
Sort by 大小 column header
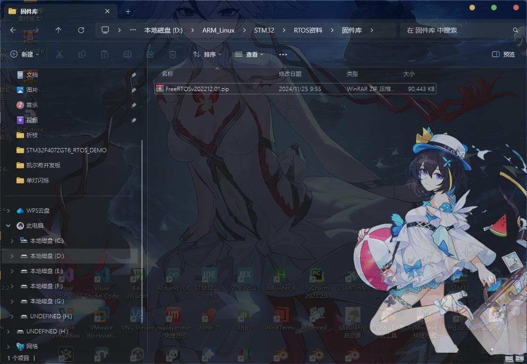coord(409,74)
